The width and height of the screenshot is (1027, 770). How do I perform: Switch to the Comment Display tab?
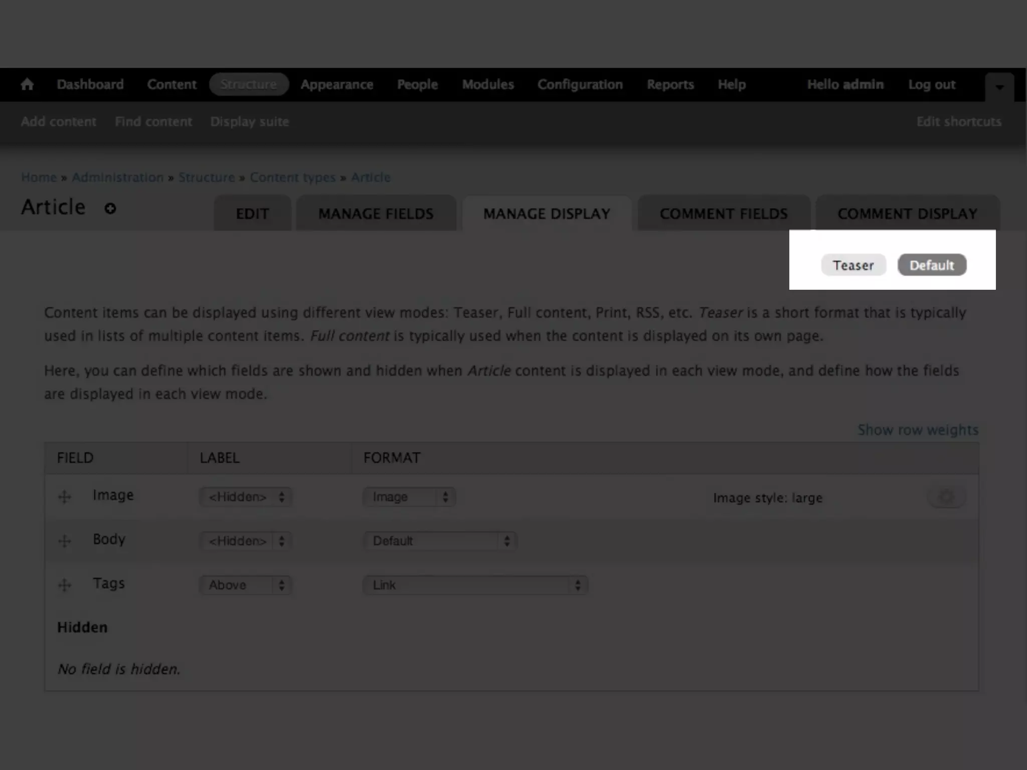[907, 214]
